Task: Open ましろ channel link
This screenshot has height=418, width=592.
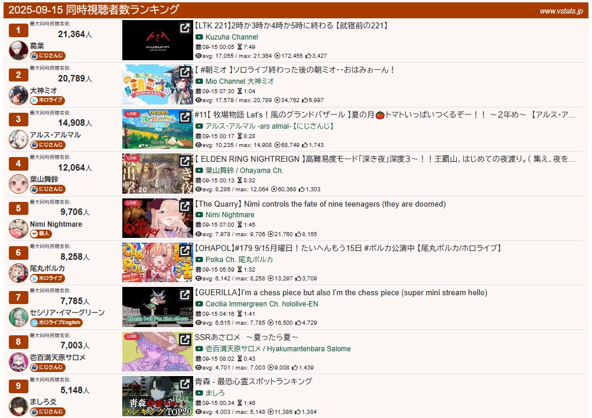Action: tap(215, 393)
